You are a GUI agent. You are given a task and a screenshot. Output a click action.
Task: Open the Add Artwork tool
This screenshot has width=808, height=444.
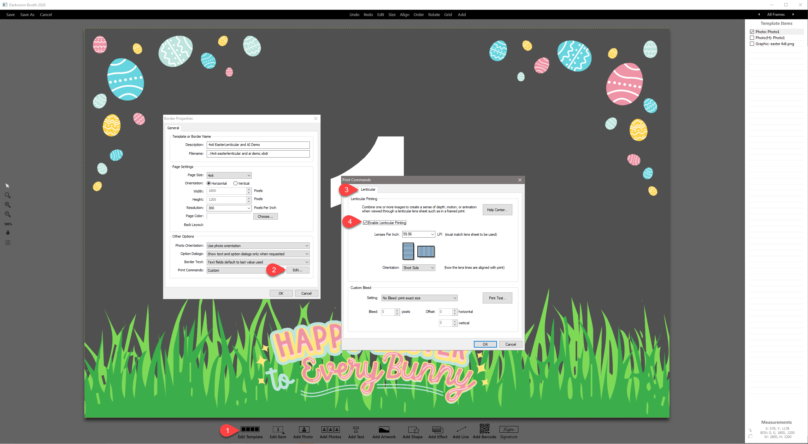pos(384,430)
